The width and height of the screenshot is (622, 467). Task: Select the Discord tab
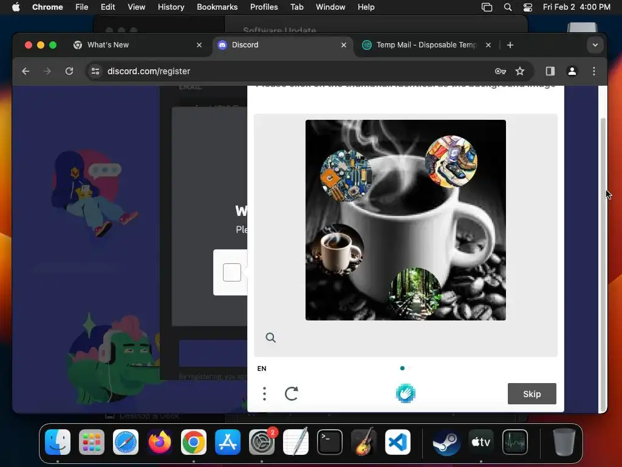pyautogui.click(x=282, y=45)
